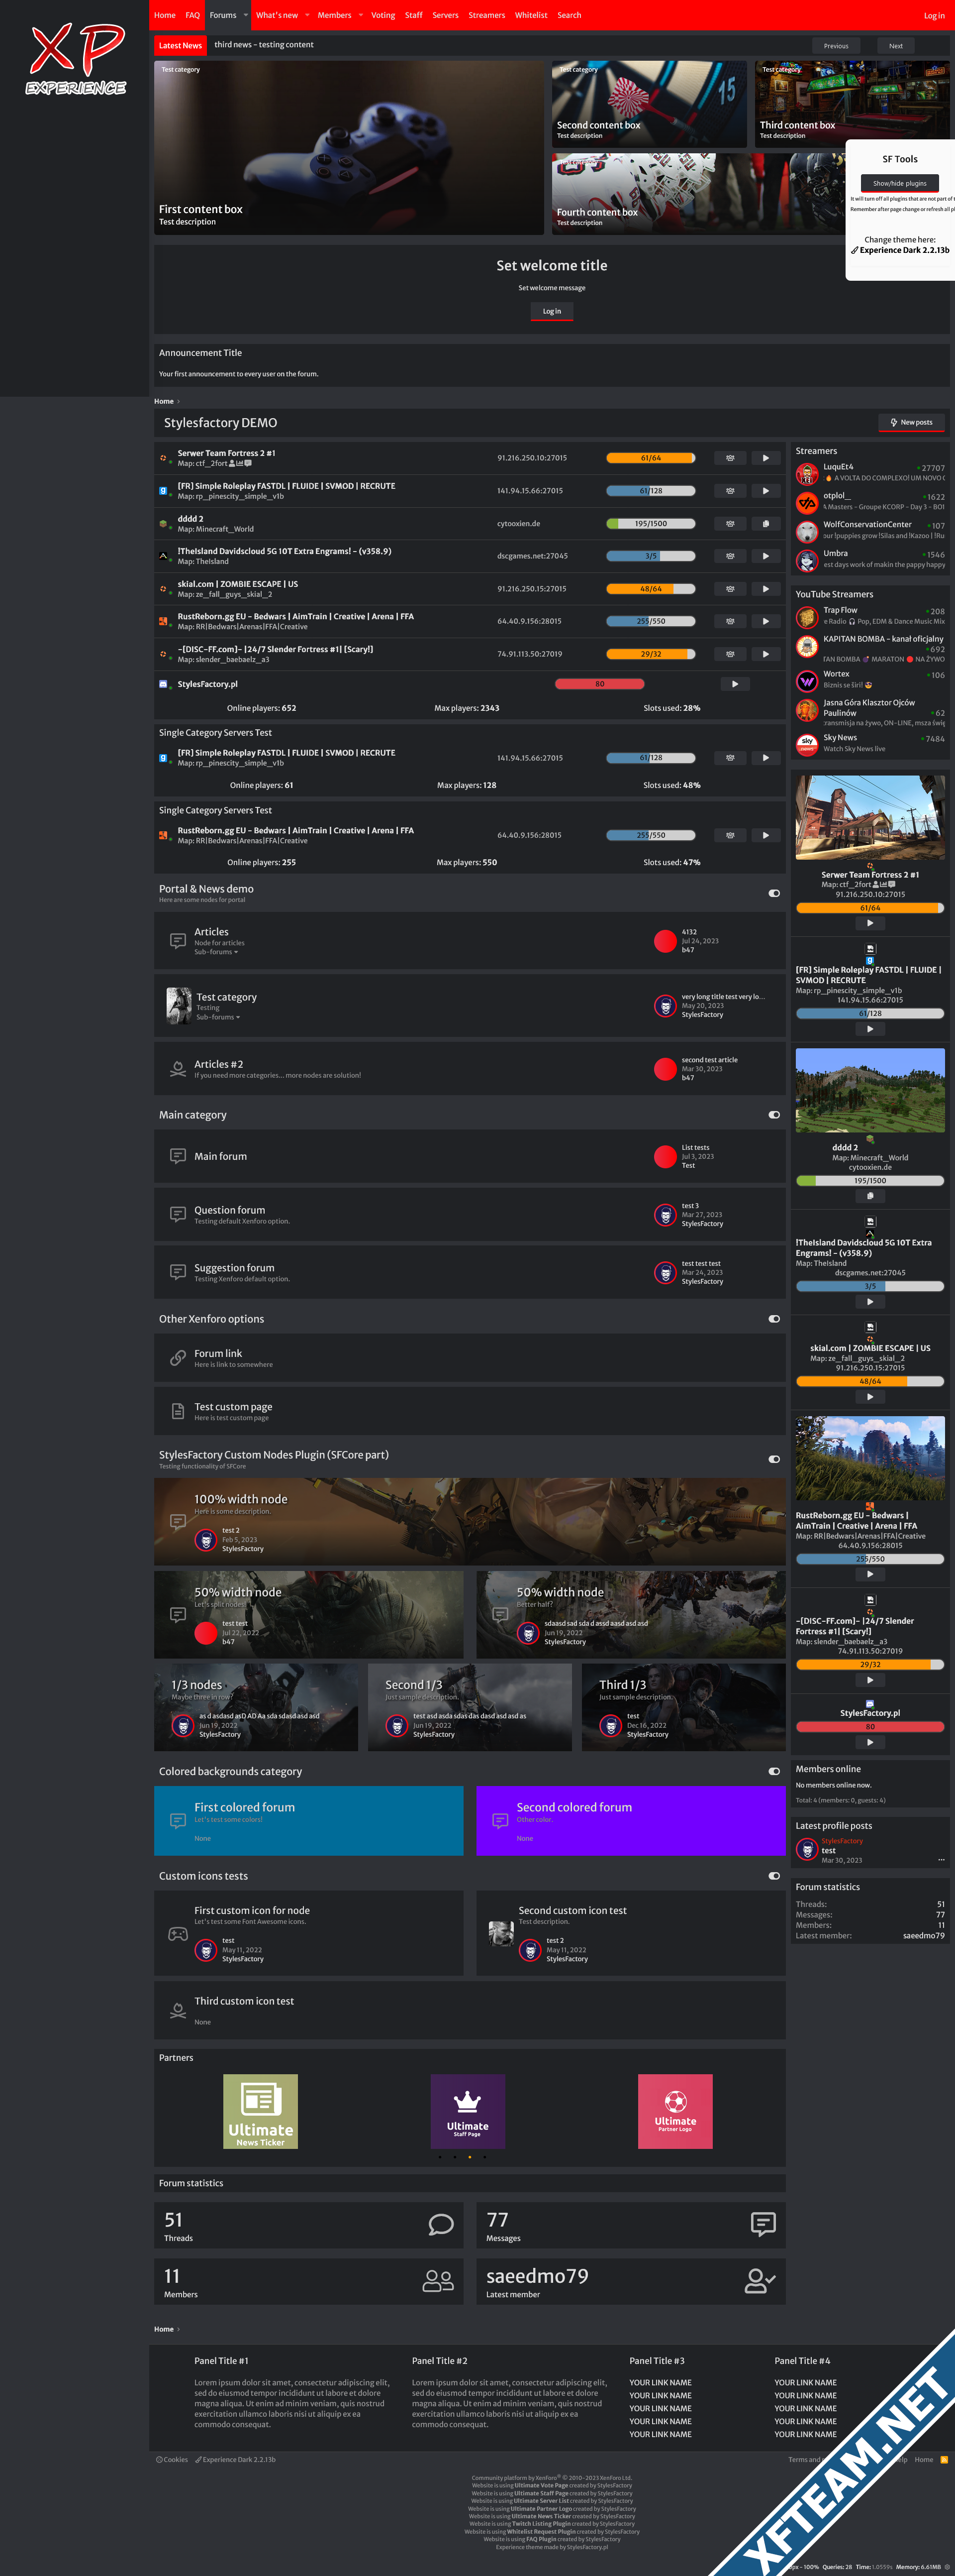Collapse Colored backgrounds category
The image size is (955, 2576).
tap(774, 1771)
